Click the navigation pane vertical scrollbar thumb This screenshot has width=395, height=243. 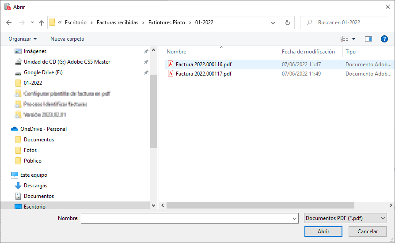coord(153,111)
